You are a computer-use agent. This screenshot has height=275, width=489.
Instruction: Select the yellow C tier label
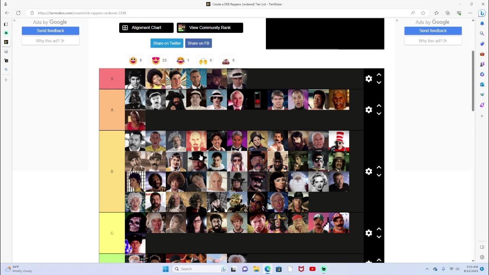tap(112, 233)
